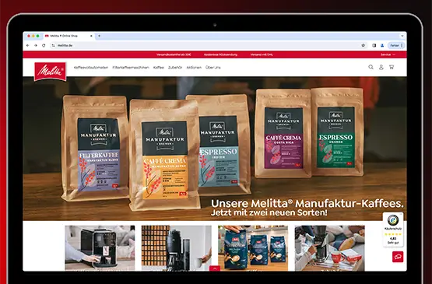
Task: Open the Kaffeevollautomaten menu item
Action: coord(91,67)
